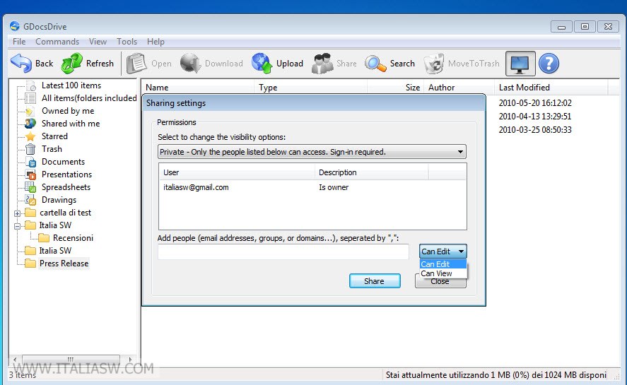Open the visibility options dropdown
This screenshot has height=385, width=627.
(x=312, y=152)
